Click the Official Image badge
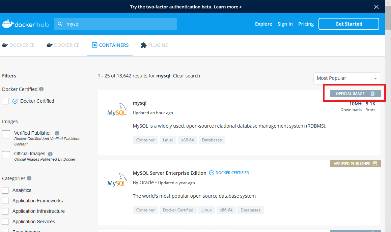Viewport: 391px width, 232px height. (355, 94)
